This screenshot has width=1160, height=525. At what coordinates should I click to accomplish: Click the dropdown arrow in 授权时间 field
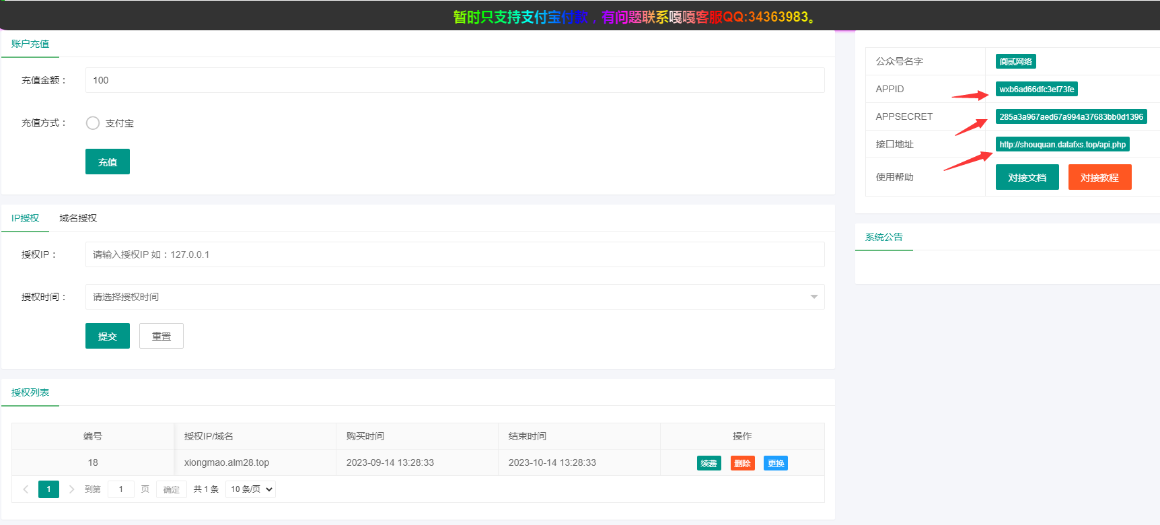coord(813,297)
